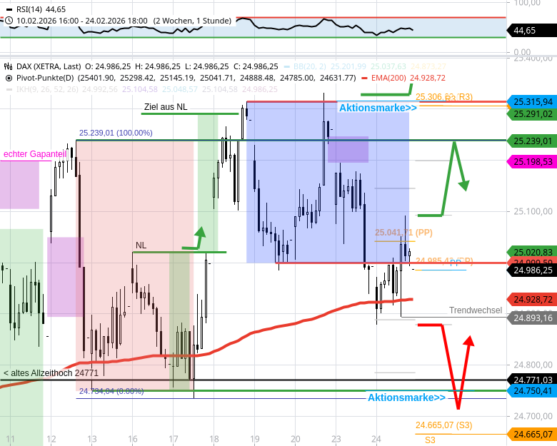Click the RSI(14) black line marker icon
Viewport: 557px width, 446px height.
(9, 9)
